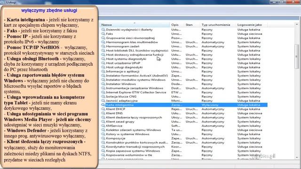Click Usługa sieciowa logon in Klient DNS row
Viewport: 301px width, 169px height.
(x=250, y=113)
